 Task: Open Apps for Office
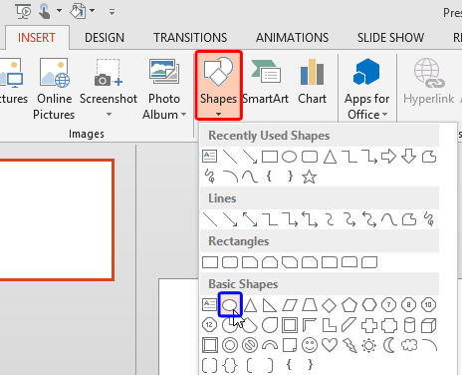[366, 89]
